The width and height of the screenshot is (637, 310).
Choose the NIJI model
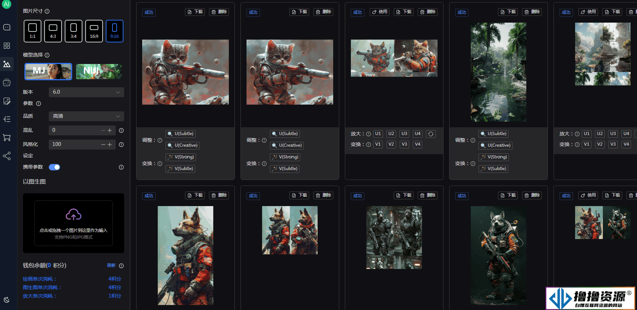pos(99,71)
